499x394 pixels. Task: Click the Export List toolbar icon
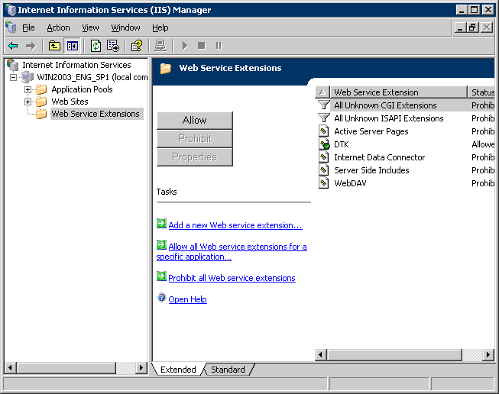112,46
